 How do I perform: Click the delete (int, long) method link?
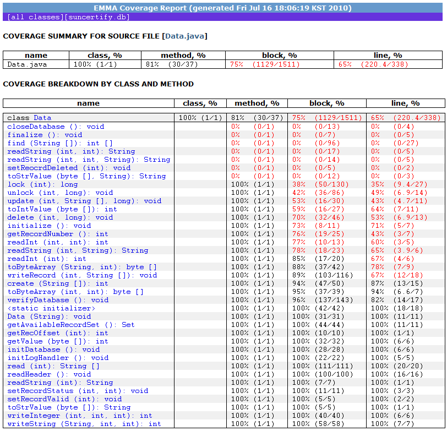coord(59,217)
